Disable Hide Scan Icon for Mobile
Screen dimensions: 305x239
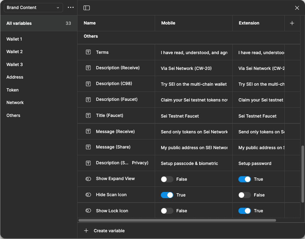pos(167,195)
